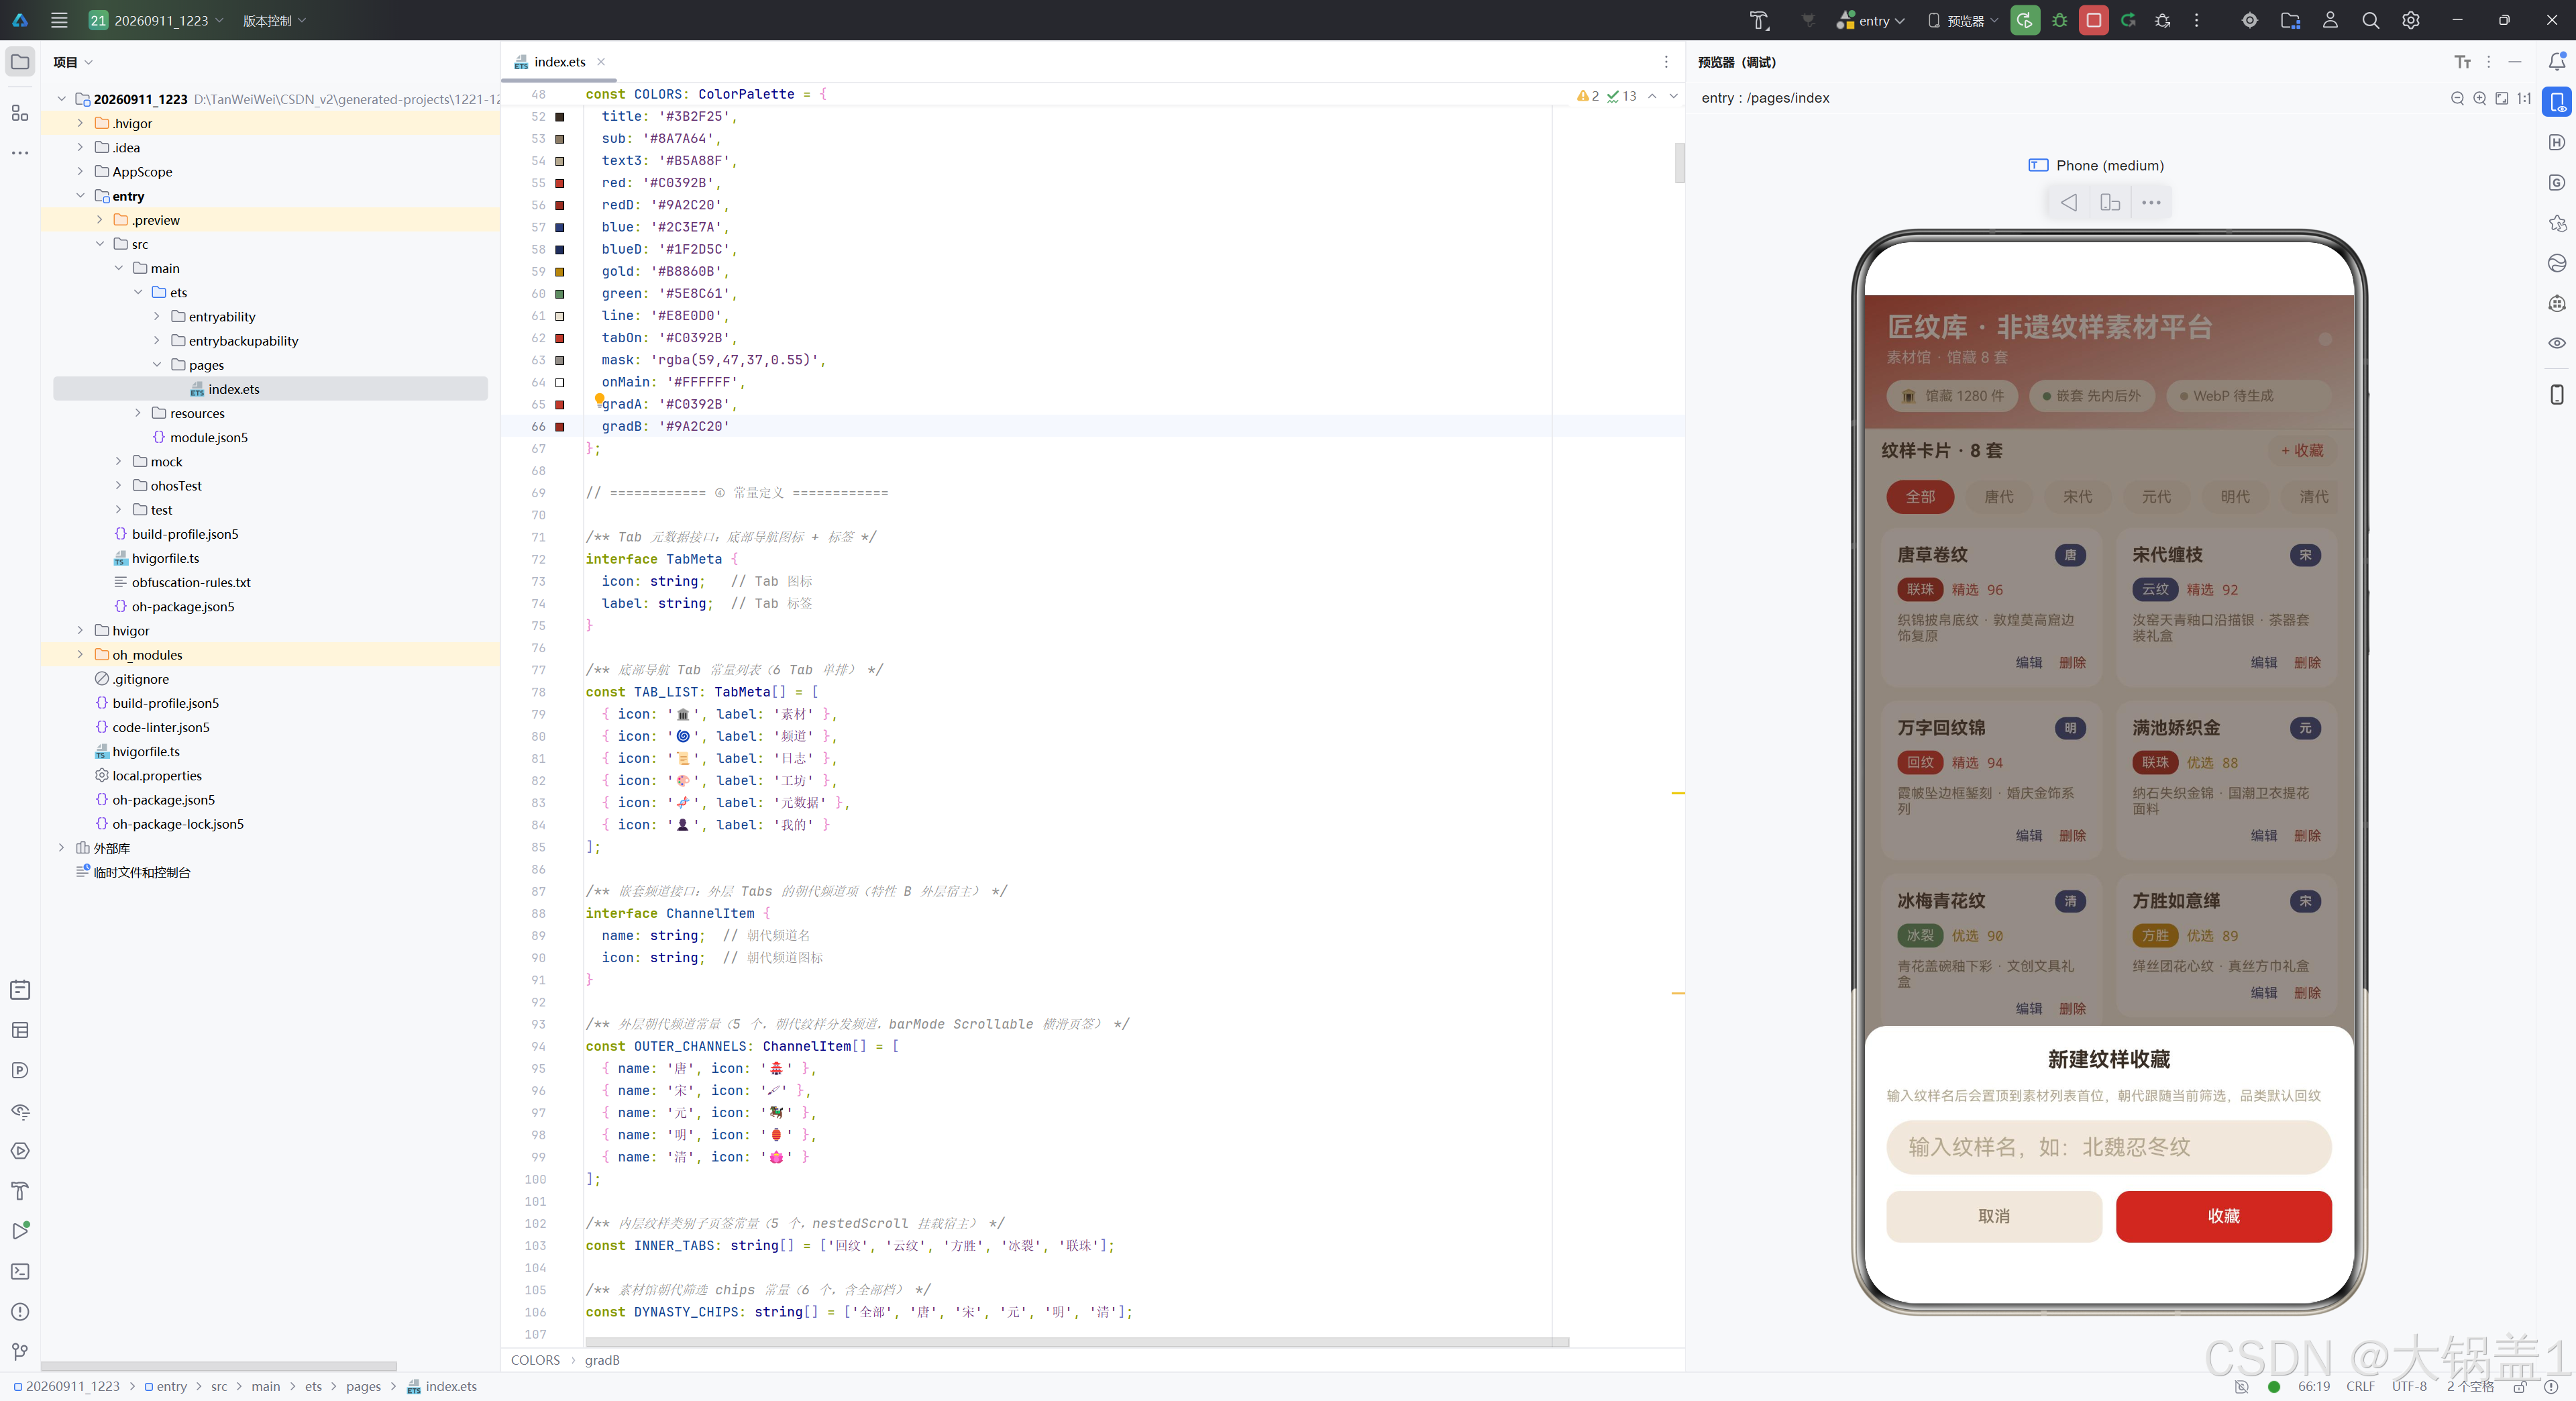Screen dimensions: 2576x1401
Task: Open the problems warning icon
Action: pyautogui.click(x=20, y=1312)
